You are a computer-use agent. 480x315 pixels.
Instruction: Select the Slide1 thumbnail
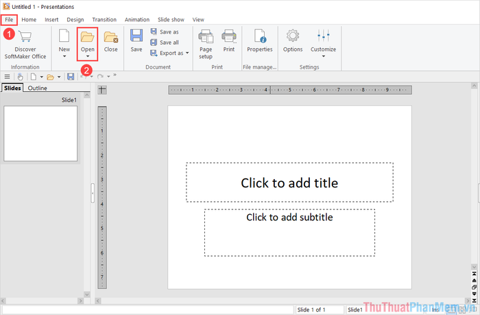pos(40,133)
